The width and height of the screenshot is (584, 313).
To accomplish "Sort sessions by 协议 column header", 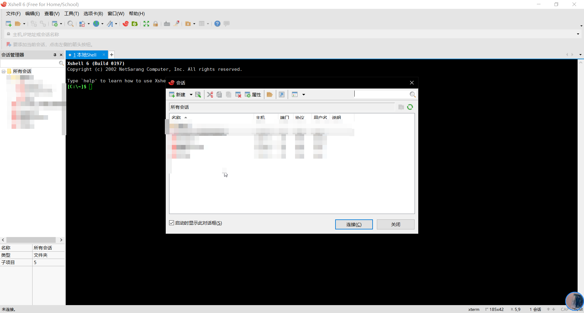I will point(302,117).
